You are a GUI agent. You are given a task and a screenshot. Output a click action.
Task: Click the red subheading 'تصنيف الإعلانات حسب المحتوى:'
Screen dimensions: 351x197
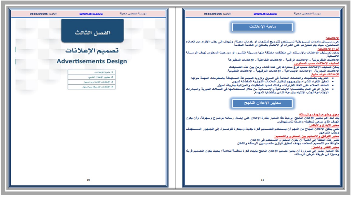(317, 63)
